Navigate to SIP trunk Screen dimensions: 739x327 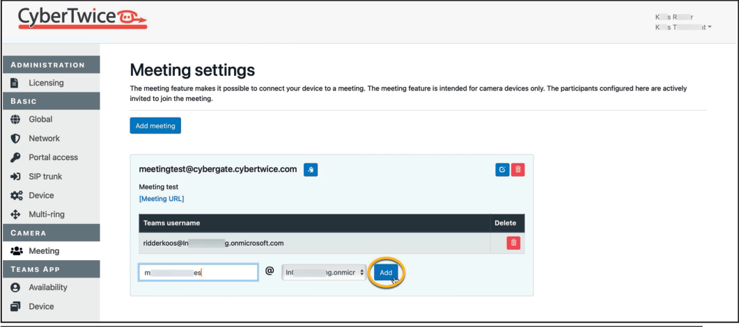point(45,177)
